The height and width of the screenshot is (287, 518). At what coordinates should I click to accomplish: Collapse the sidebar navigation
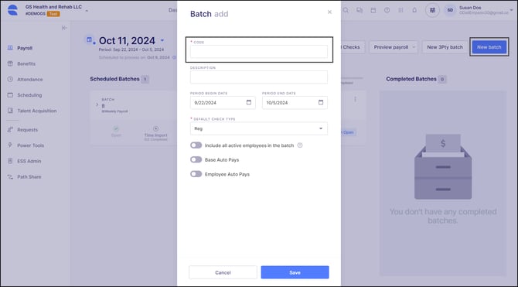pos(64,28)
